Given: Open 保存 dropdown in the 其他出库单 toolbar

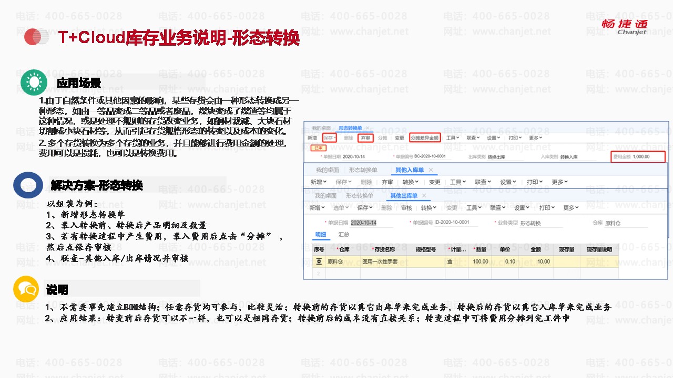Looking at the screenshot, I should (365, 208).
